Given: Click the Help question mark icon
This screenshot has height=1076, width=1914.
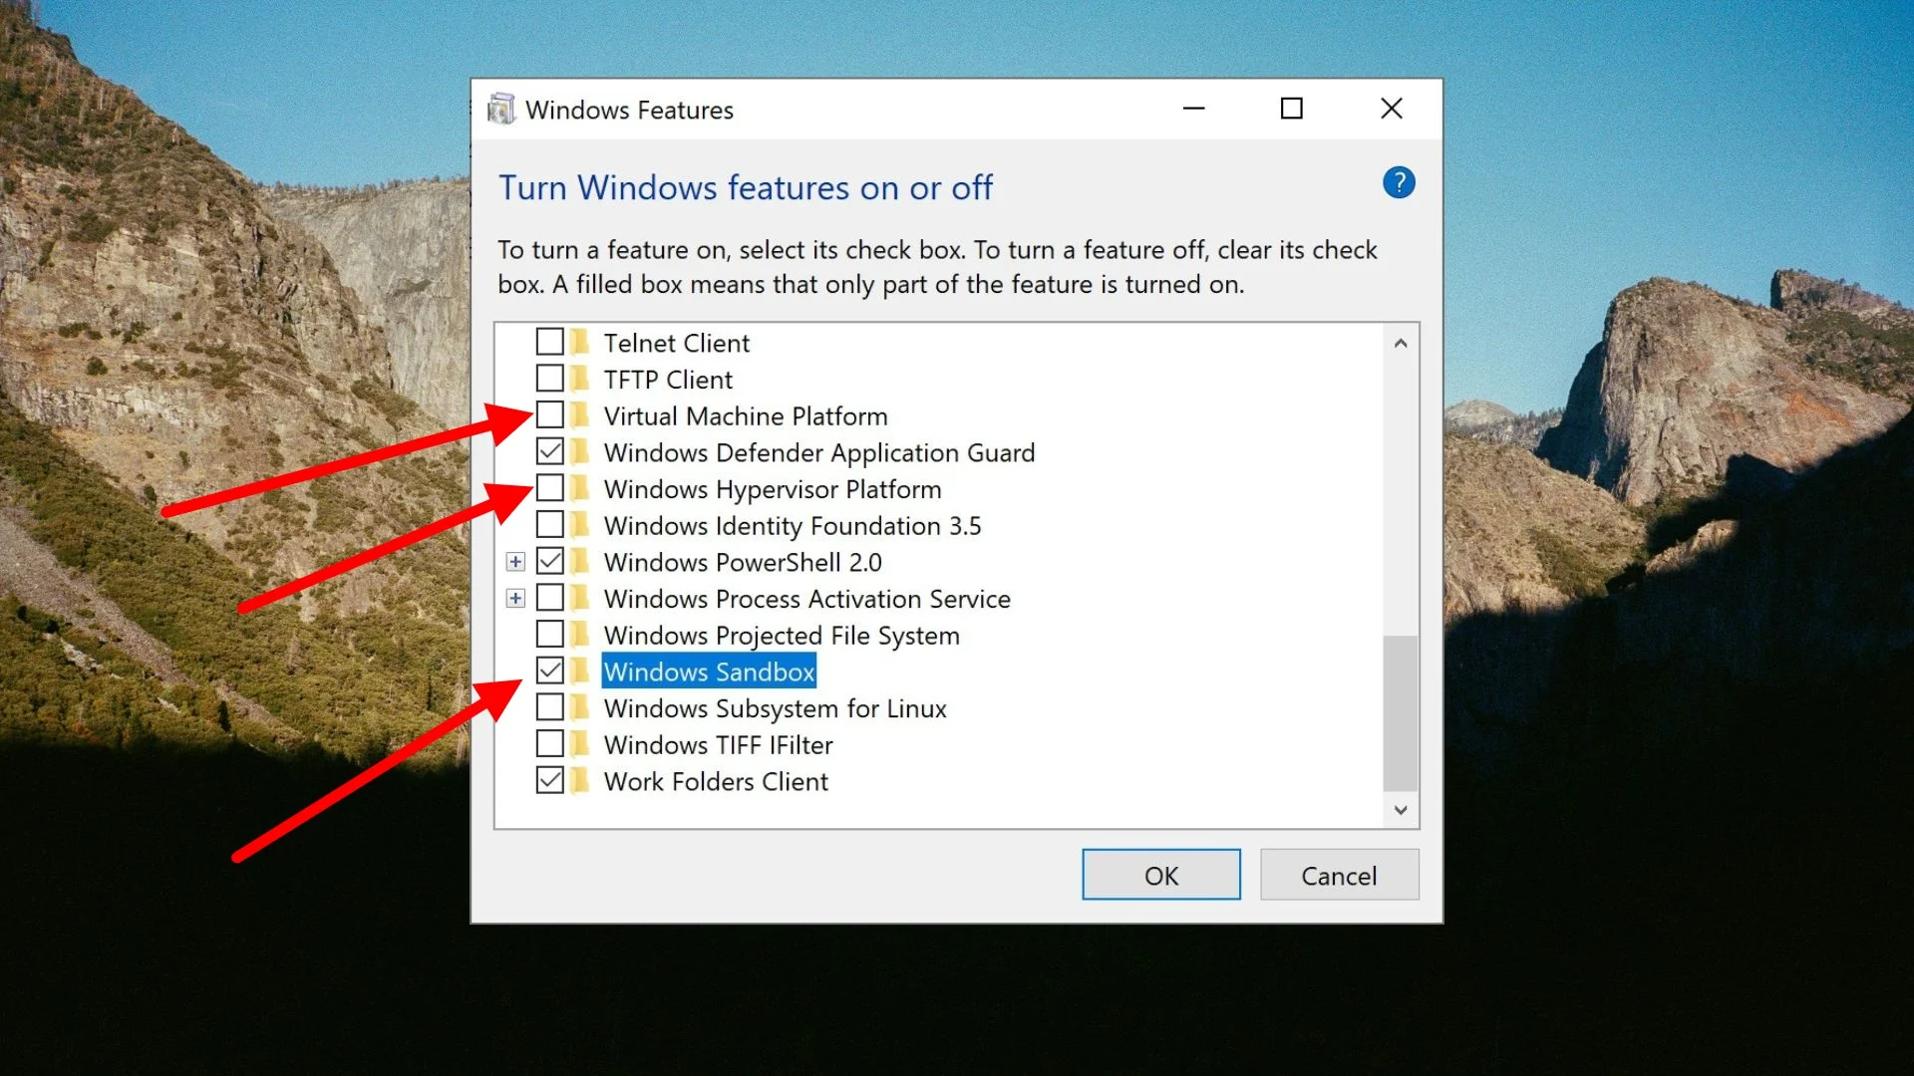Looking at the screenshot, I should coord(1399,182).
